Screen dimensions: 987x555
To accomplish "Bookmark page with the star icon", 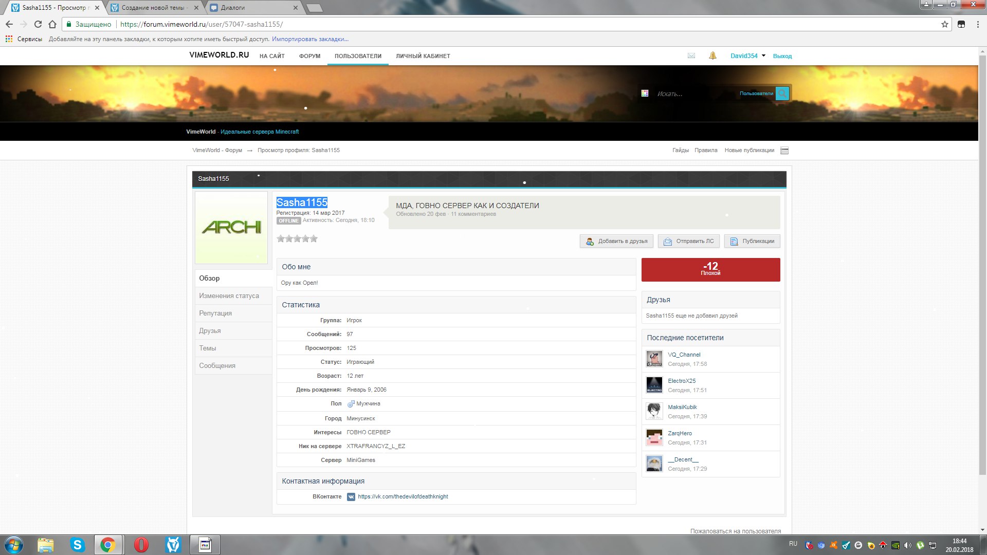I will pyautogui.click(x=944, y=24).
